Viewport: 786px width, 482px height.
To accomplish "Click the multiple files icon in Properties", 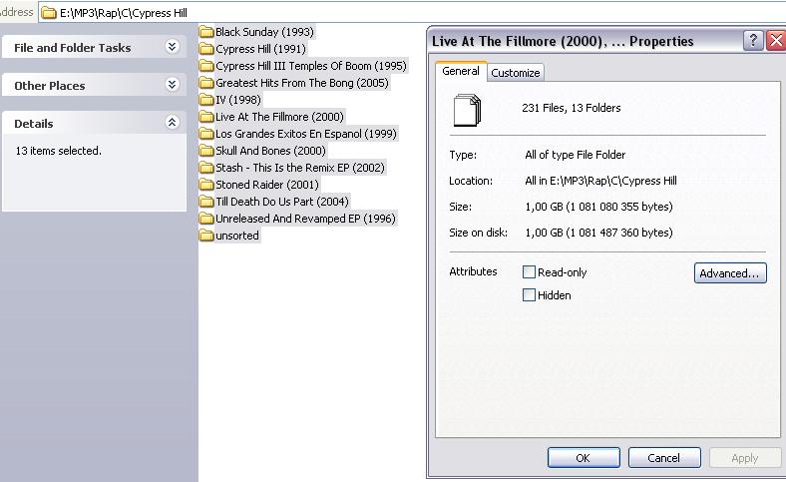I will pos(467,110).
